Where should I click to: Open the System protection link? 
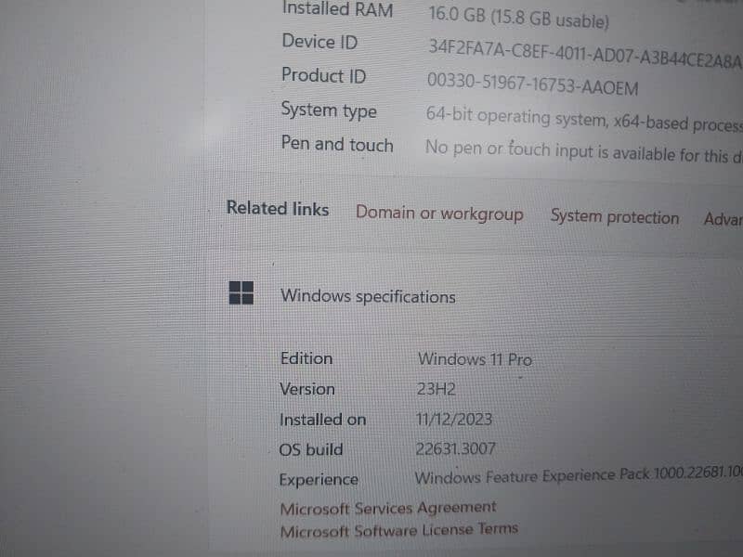coord(614,217)
